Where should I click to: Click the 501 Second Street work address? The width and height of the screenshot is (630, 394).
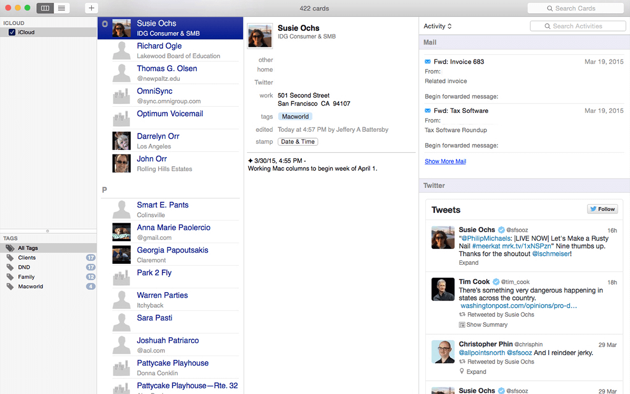314,100
